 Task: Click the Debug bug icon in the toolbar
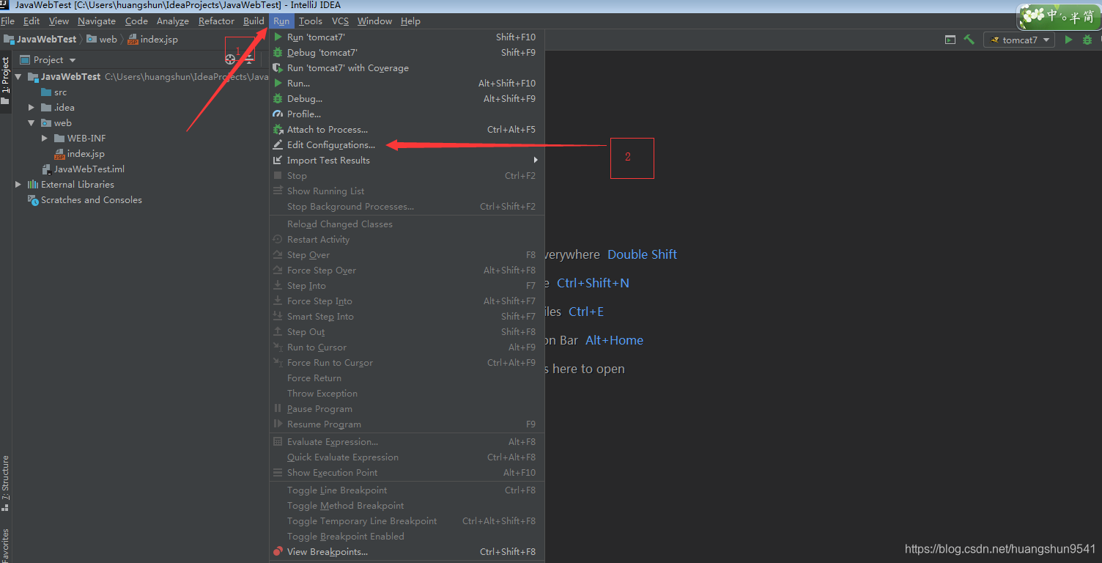coord(1087,40)
